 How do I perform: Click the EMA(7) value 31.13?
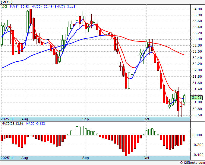tap(71, 6)
